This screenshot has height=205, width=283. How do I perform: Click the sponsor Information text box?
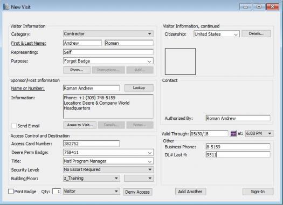point(108,106)
